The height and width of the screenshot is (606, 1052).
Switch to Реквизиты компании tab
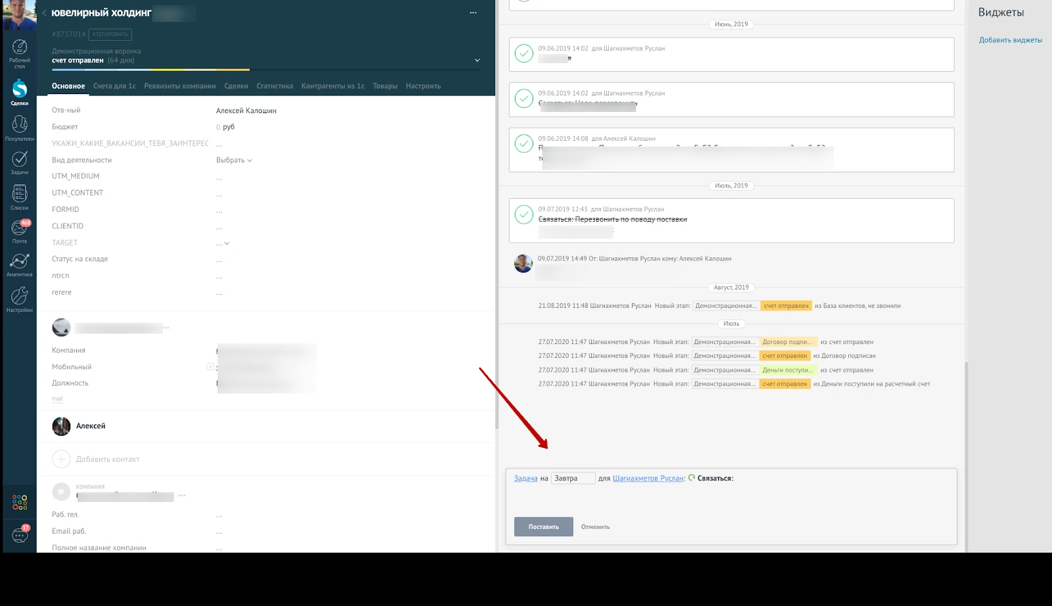coord(179,86)
